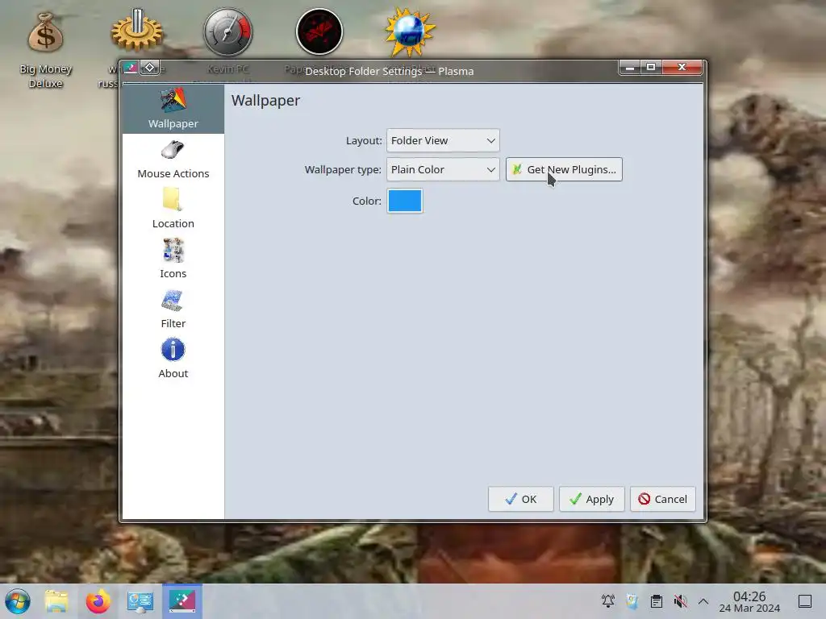Viewport: 826px width, 619px height.
Task: Show the About page
Action: [x=173, y=359]
